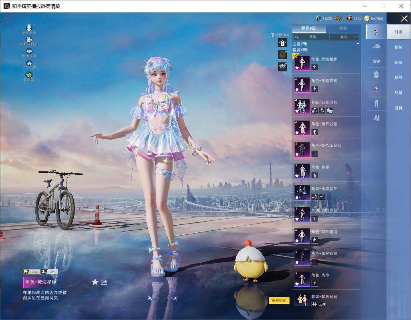Image resolution: width=411 pixels, height=320 pixels.
Task: Select the face mask category icon
Action: 376,75
